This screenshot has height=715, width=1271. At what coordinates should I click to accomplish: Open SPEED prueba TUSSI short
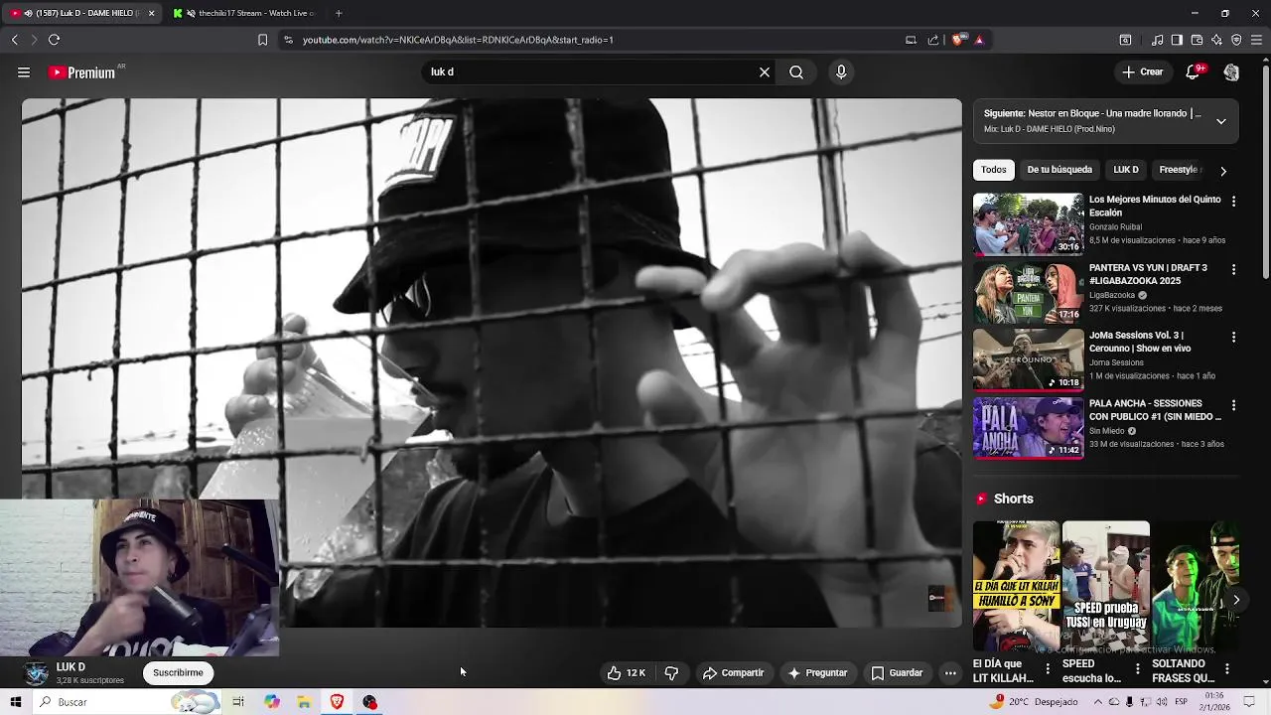tap(1105, 586)
